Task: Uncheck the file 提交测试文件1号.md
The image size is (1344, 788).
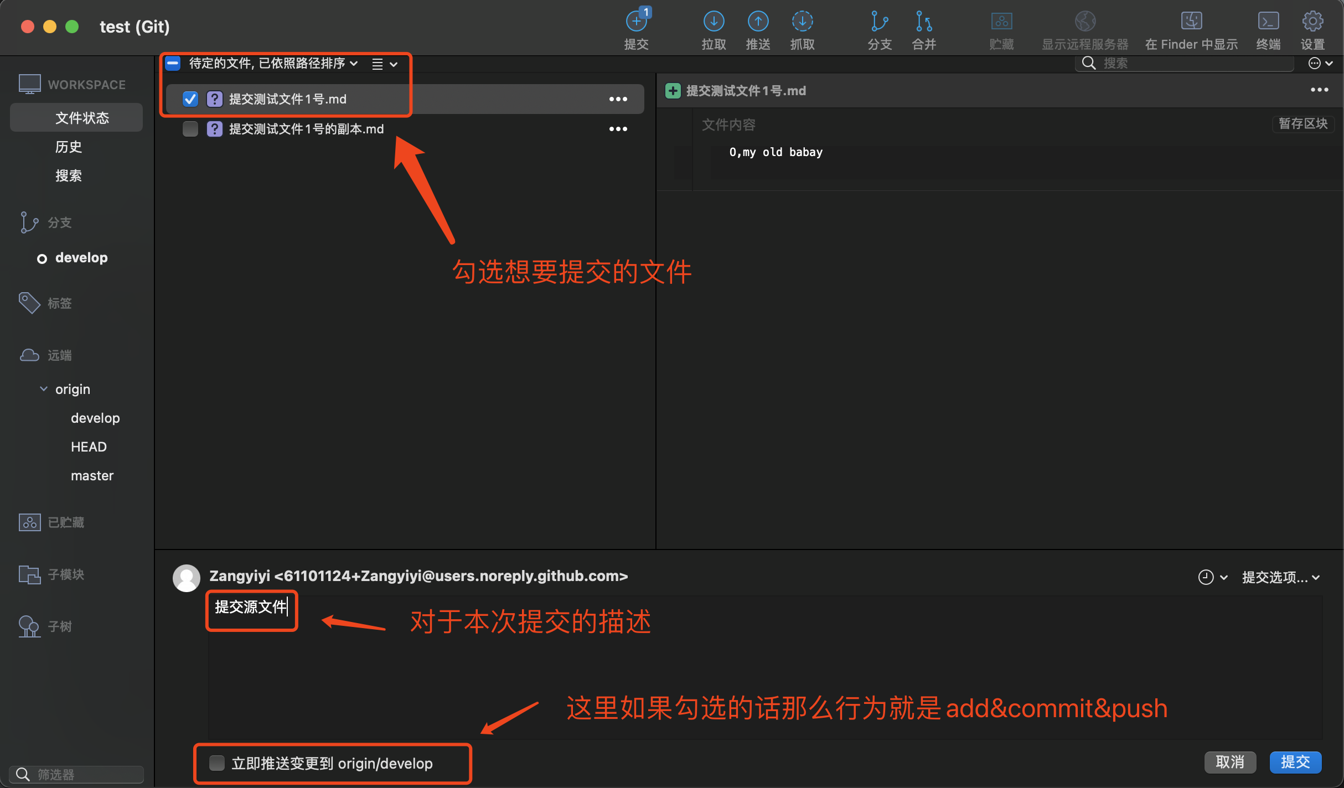Action: (190, 99)
